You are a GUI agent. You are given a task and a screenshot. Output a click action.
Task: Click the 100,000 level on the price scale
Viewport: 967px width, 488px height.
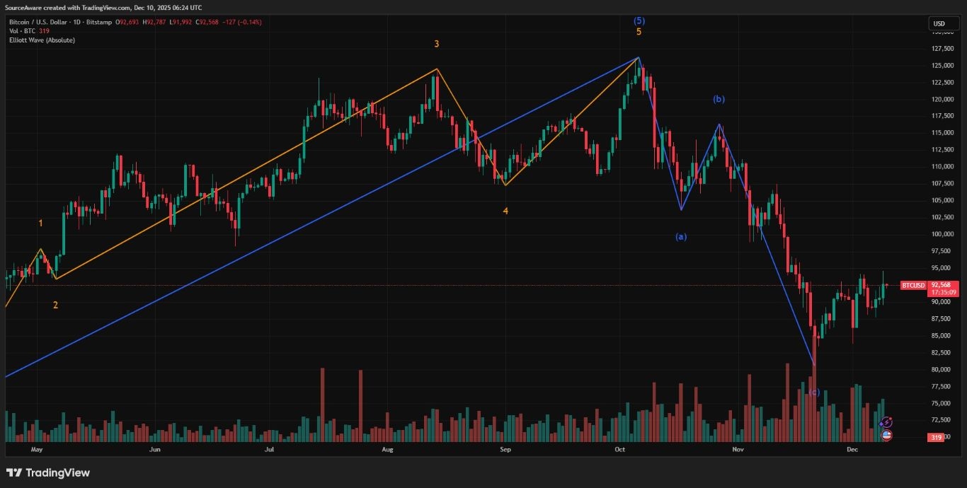click(x=942, y=234)
